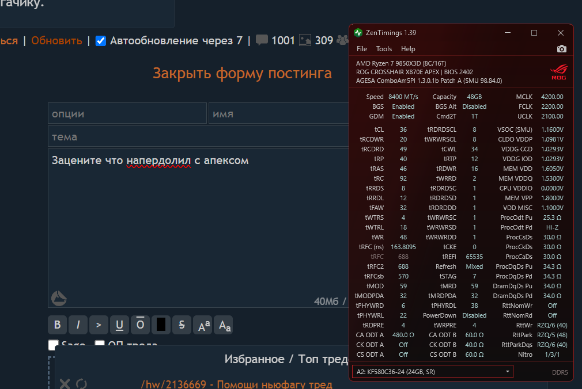Close the ZenTimings window

(561, 33)
